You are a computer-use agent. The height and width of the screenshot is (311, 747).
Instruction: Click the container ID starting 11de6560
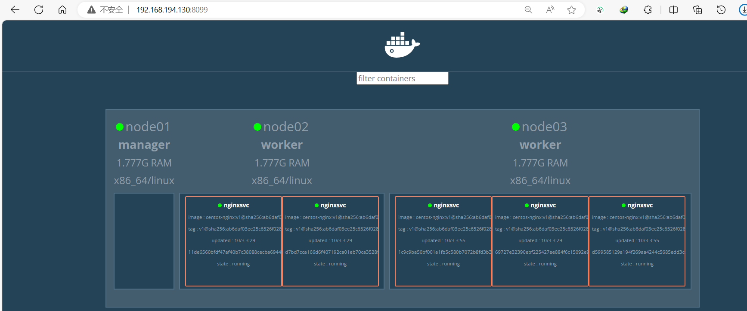(x=235, y=252)
